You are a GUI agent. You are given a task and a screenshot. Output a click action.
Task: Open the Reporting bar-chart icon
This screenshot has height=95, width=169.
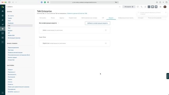pyautogui.click(x=3, y=24)
